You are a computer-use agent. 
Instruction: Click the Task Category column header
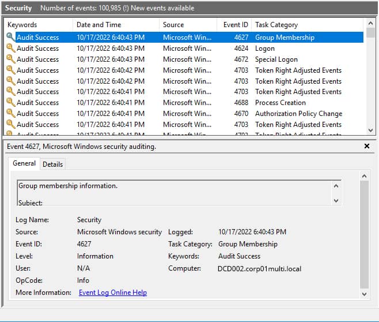tap(276, 25)
